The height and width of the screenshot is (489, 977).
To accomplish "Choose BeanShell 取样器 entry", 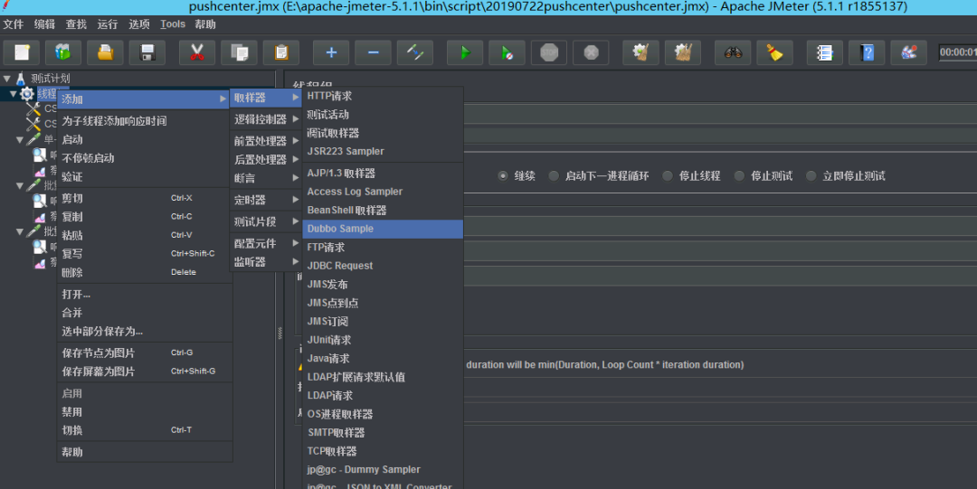I will pos(383,210).
